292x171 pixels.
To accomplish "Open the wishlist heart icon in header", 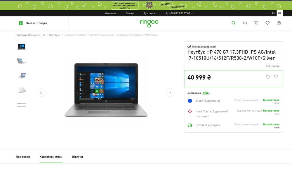I will [x=267, y=23].
